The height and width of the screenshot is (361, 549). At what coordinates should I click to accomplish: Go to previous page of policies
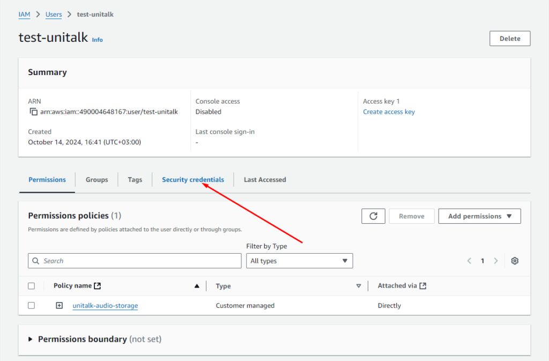[469, 261]
